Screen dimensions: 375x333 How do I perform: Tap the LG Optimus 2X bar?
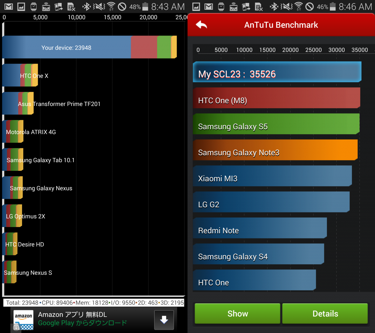tap(12, 216)
